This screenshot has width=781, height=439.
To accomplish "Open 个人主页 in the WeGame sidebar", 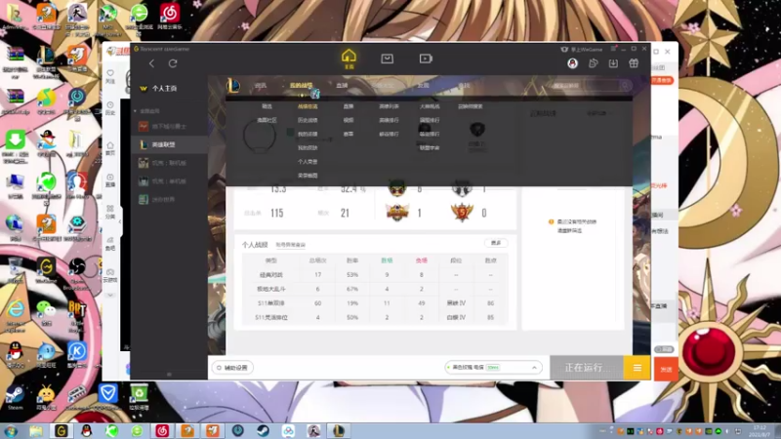I will pos(164,88).
